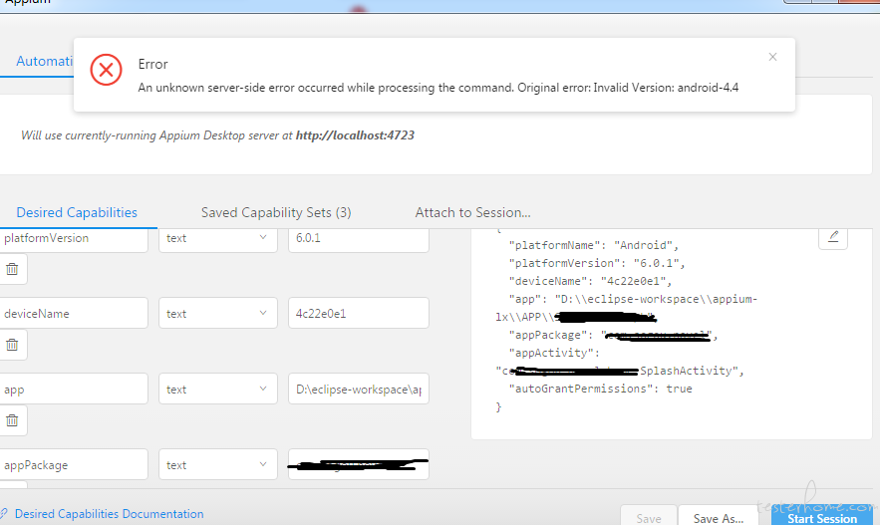
Task: Click the appPackage value field
Action: [359, 464]
